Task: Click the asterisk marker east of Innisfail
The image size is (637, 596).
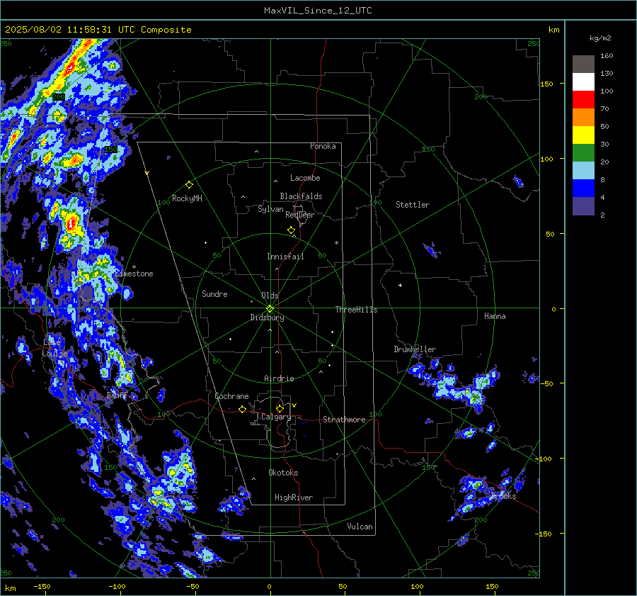Action: coord(336,243)
